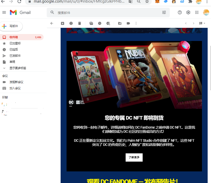The height and width of the screenshot is (183, 211).
Task: Open the Chrome three-dot menu
Action: click(207, 2)
